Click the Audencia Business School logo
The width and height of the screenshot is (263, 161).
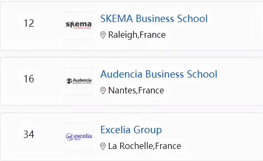tap(79, 81)
